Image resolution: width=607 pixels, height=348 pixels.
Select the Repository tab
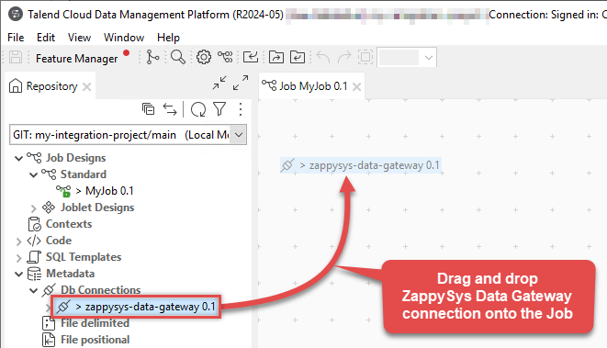point(51,86)
